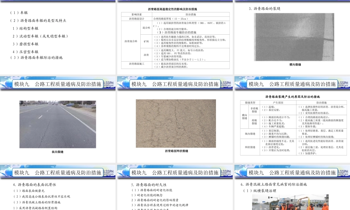Click the globe icon in the middle-center slide header
Viewport: 350px width, 210px height.
pyautogui.click(x=125, y=84)
